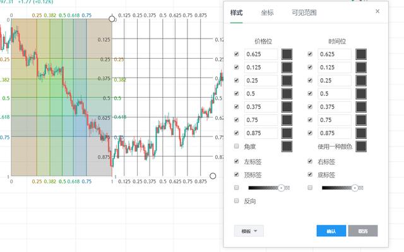Image resolution: width=404 pixels, height=252 pixels.
Task: Enable the 反向 checkbox
Action: (236, 200)
